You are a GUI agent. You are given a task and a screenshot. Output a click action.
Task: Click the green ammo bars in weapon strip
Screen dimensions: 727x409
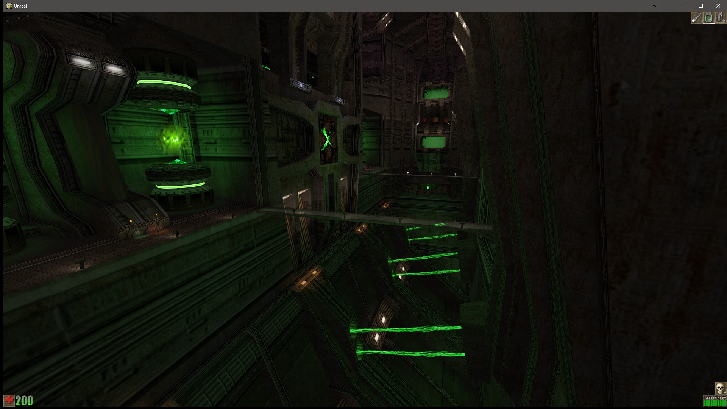(715, 403)
